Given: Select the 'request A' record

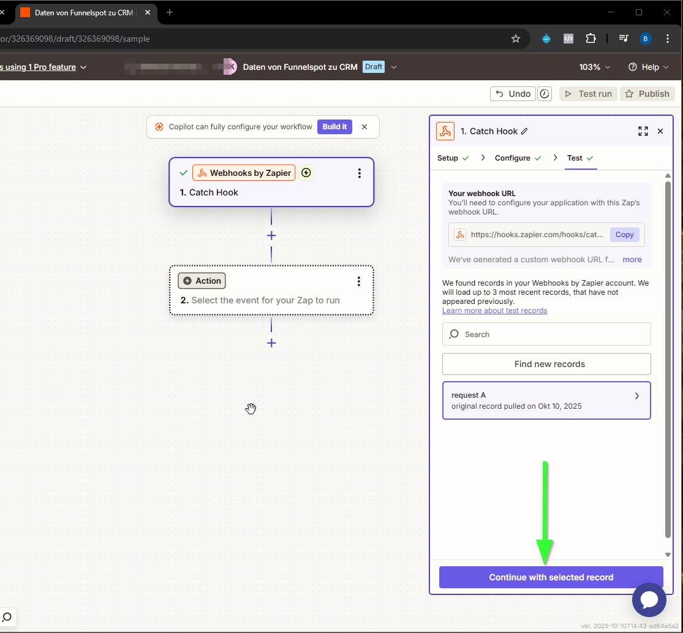Looking at the screenshot, I should (546, 401).
